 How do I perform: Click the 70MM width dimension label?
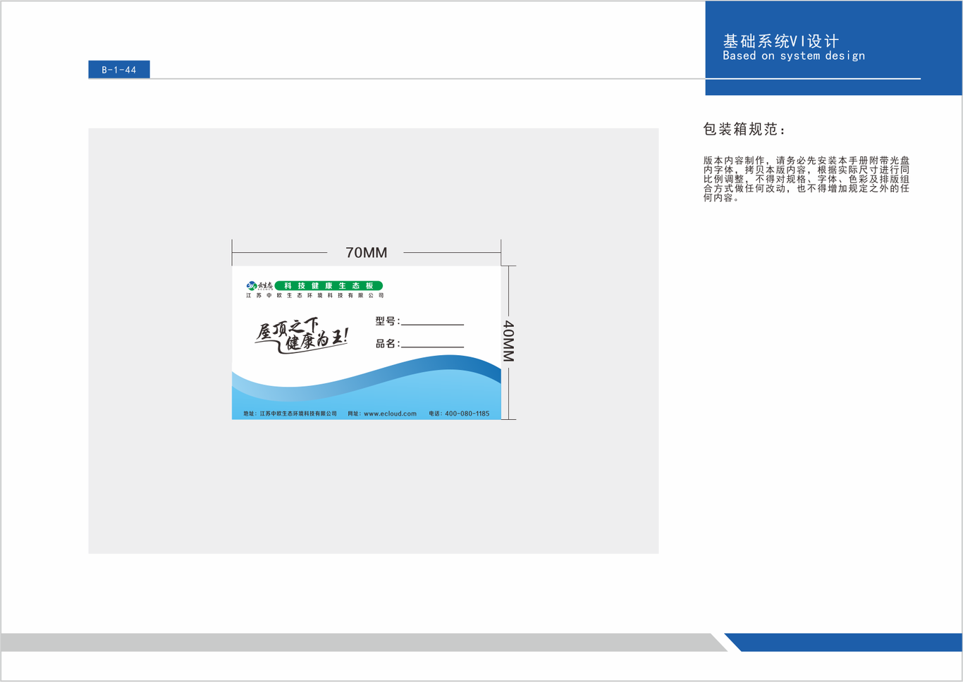(366, 252)
